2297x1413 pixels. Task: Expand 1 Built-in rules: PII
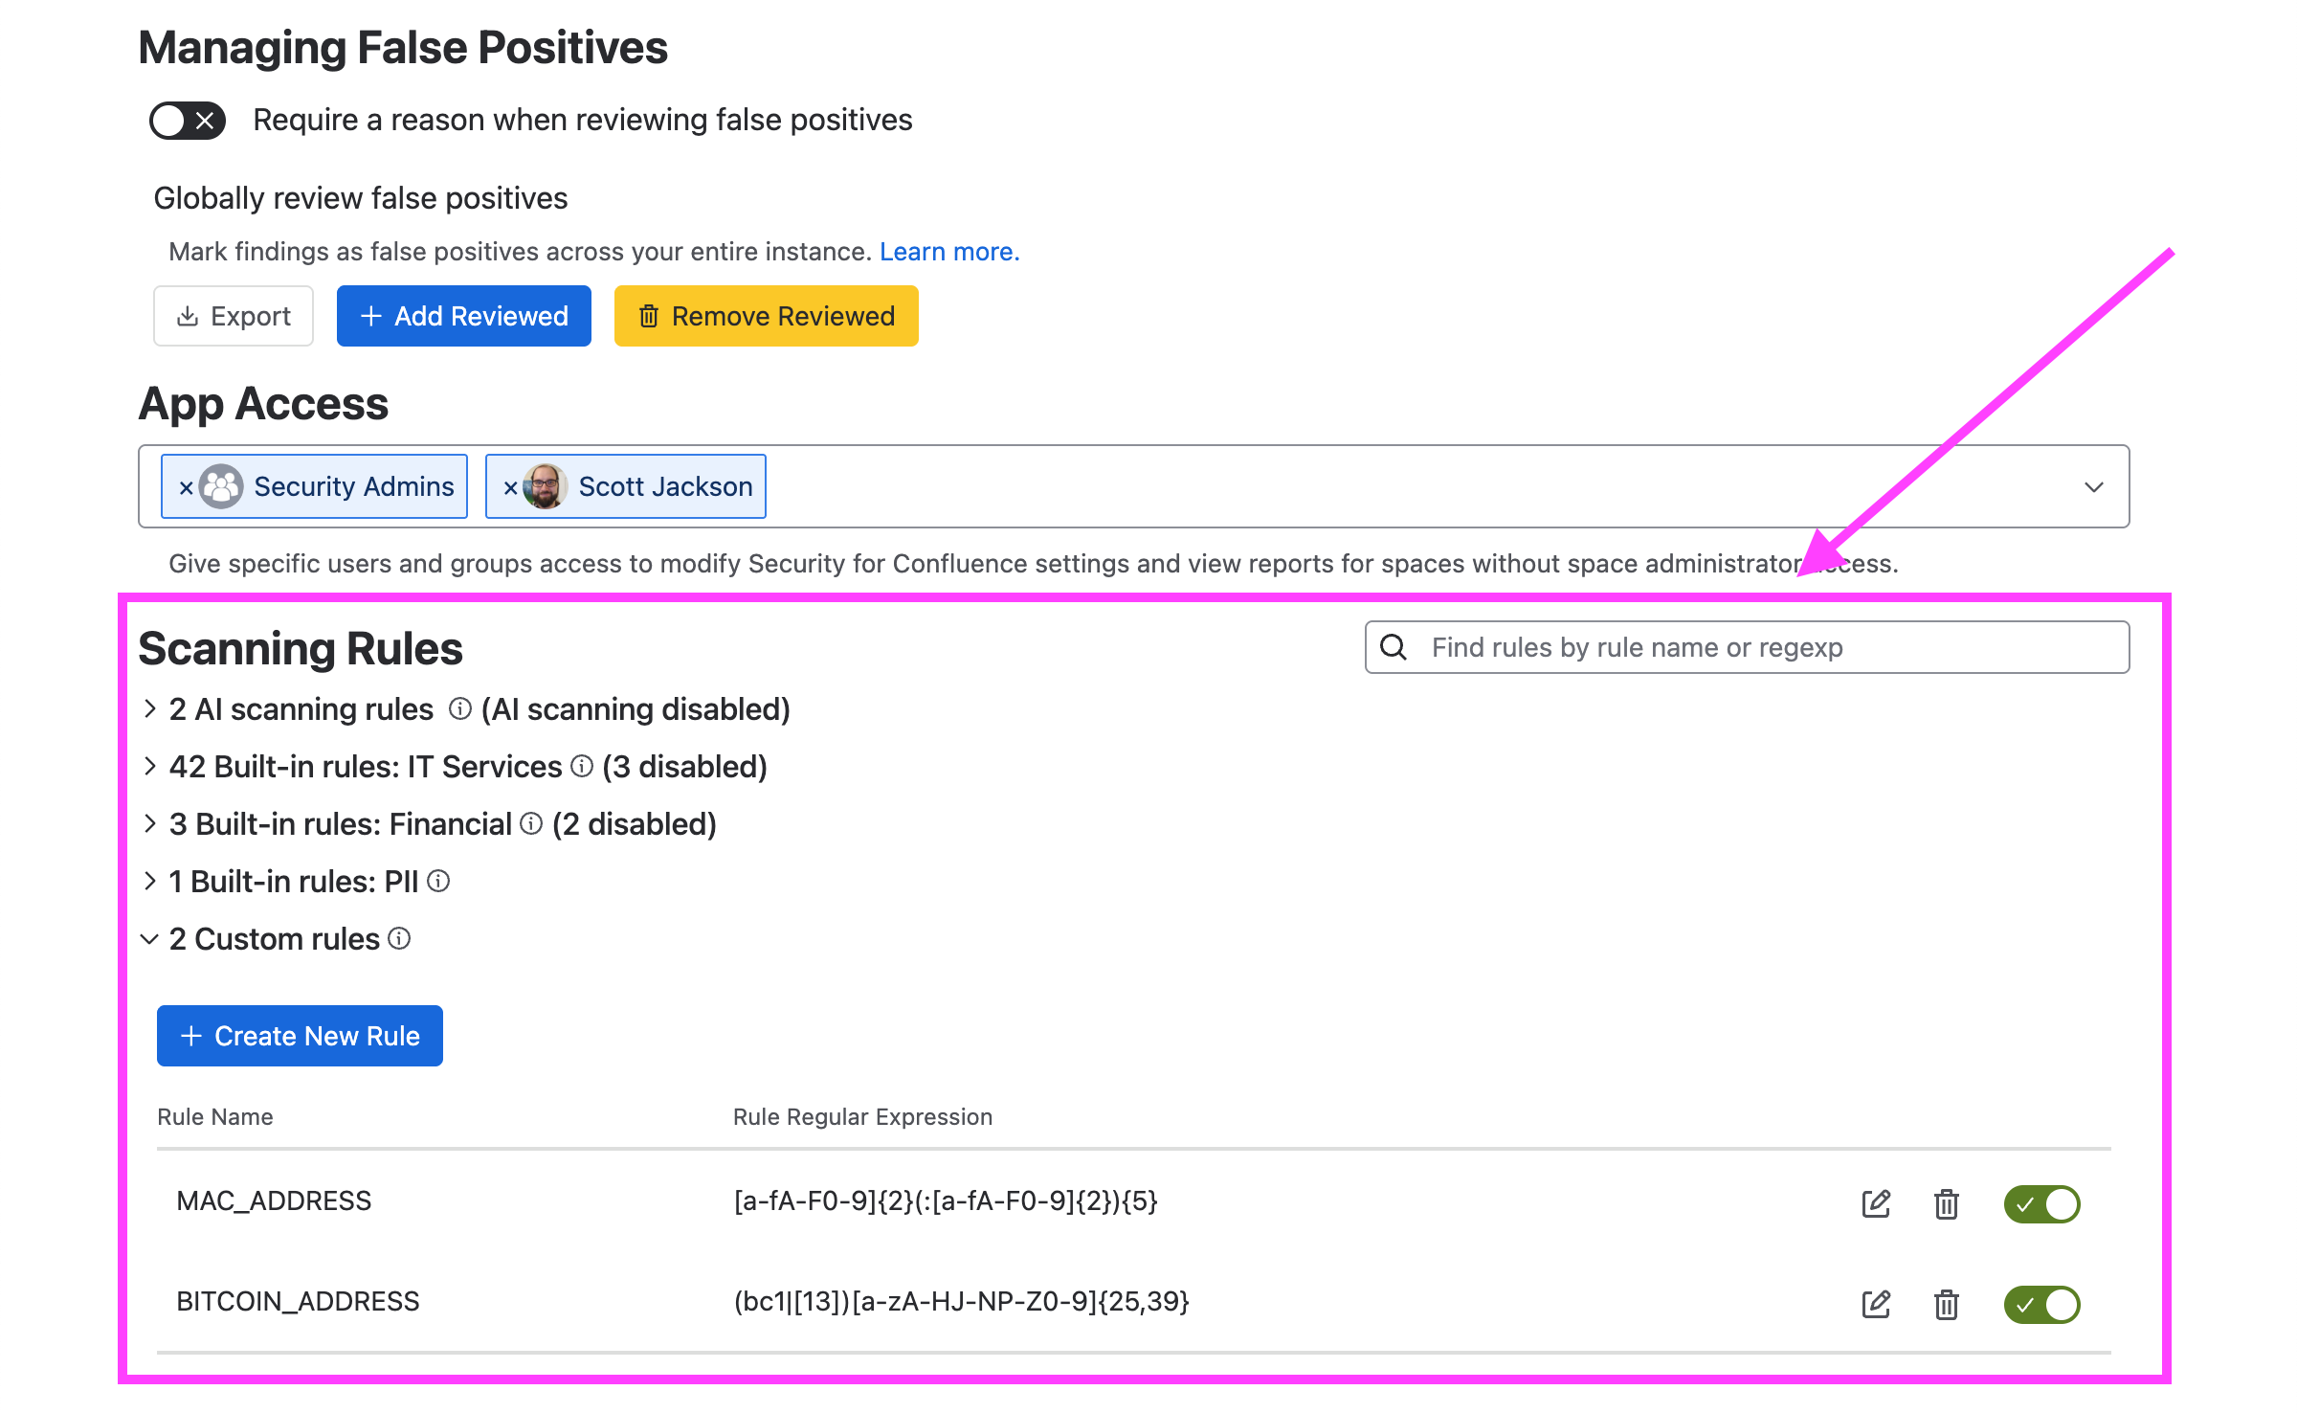point(150,881)
